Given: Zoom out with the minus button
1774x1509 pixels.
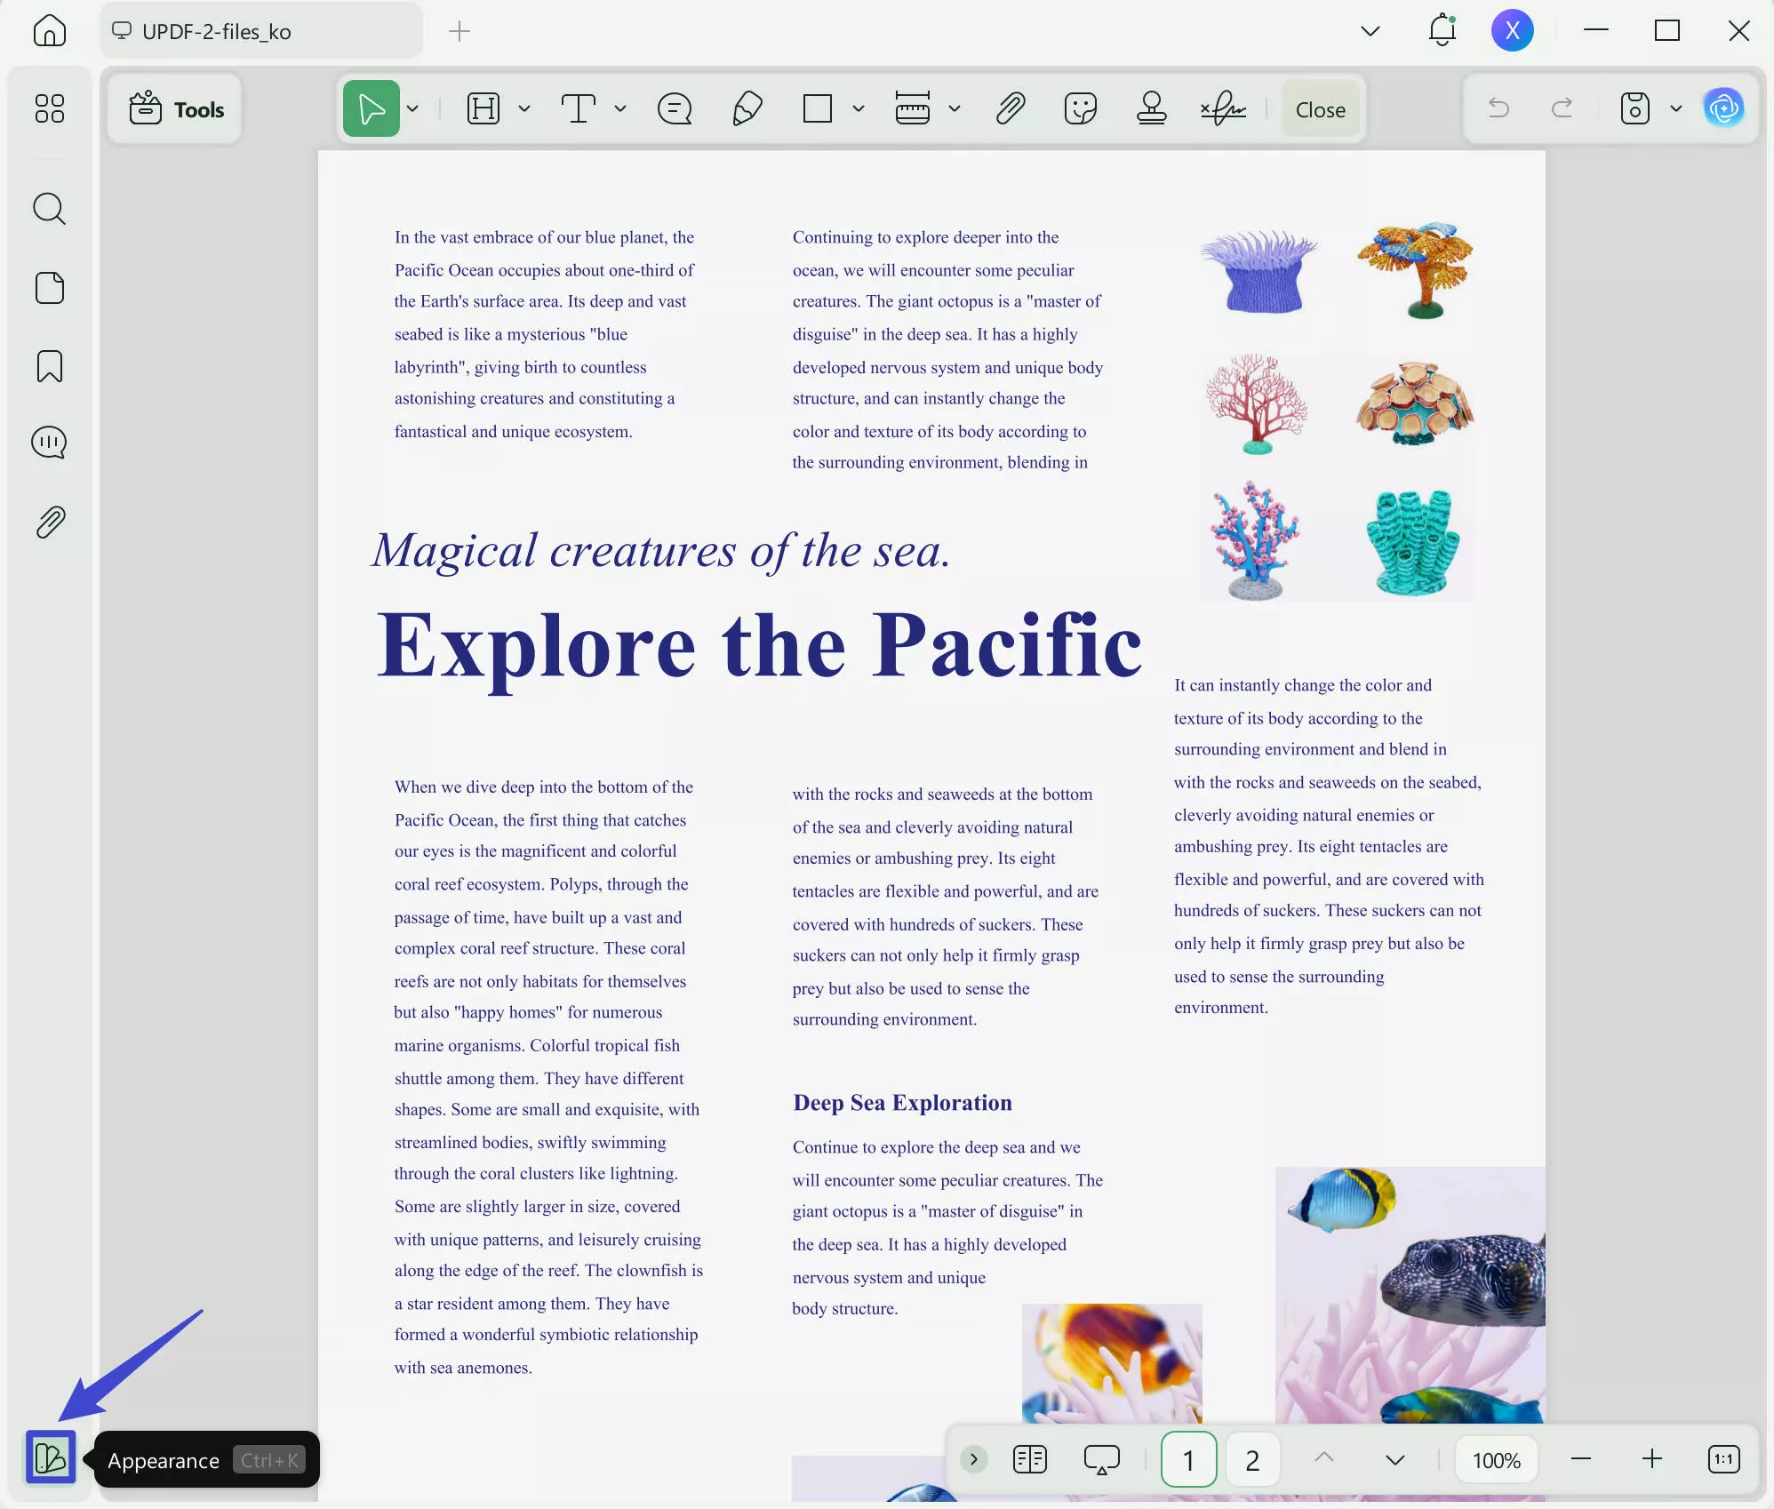Looking at the screenshot, I should pos(1581,1459).
